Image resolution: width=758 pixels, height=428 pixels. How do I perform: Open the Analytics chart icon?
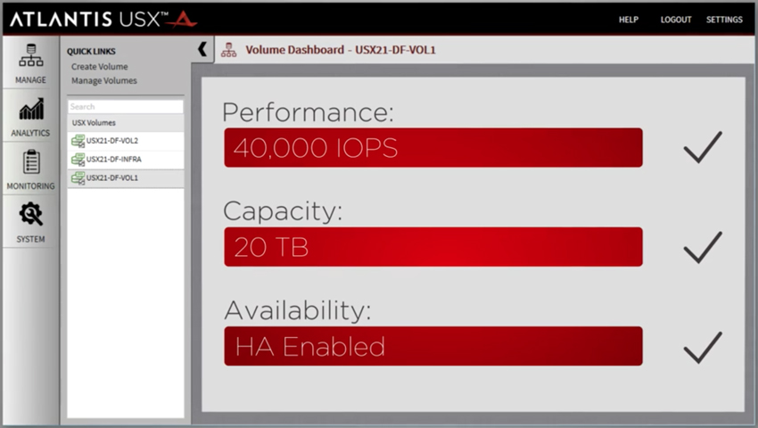(31, 108)
